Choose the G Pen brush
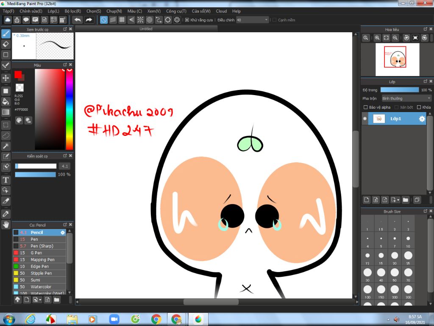 (39, 253)
